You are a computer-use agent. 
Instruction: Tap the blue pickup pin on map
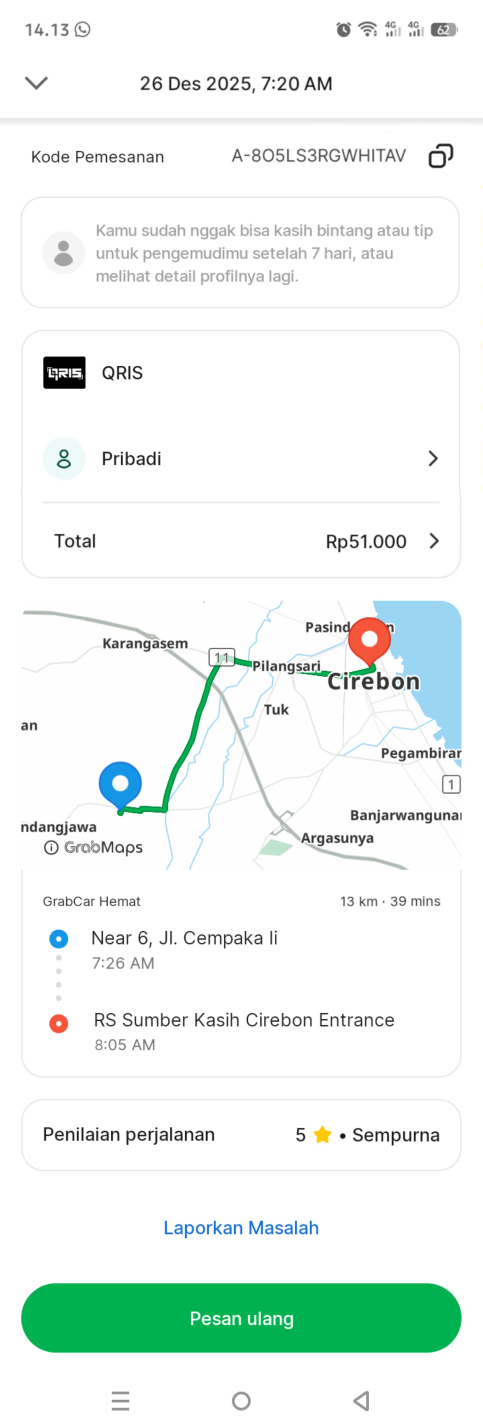(x=120, y=784)
